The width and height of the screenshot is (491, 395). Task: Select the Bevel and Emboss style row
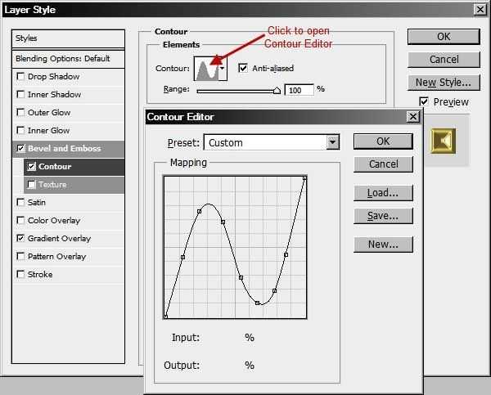(x=68, y=149)
